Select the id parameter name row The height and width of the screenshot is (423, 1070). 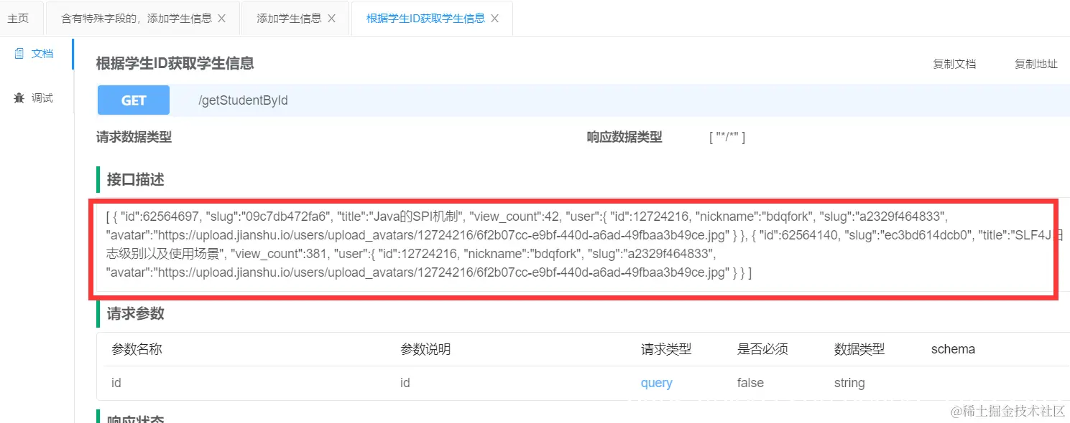coord(116,383)
